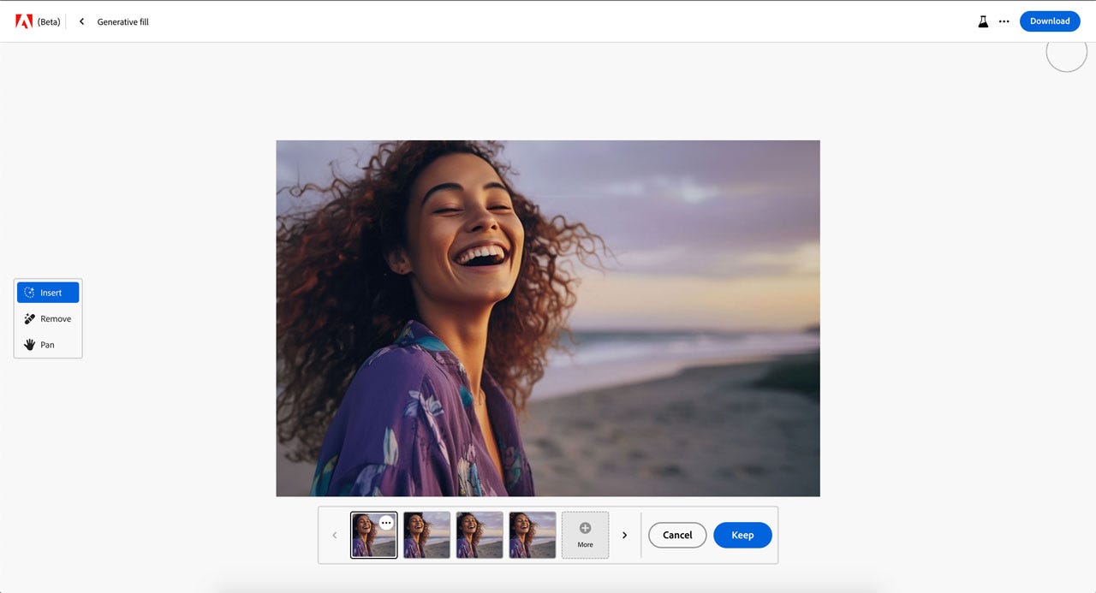
Task: Switch to the Remove tool
Action: pyautogui.click(x=47, y=318)
